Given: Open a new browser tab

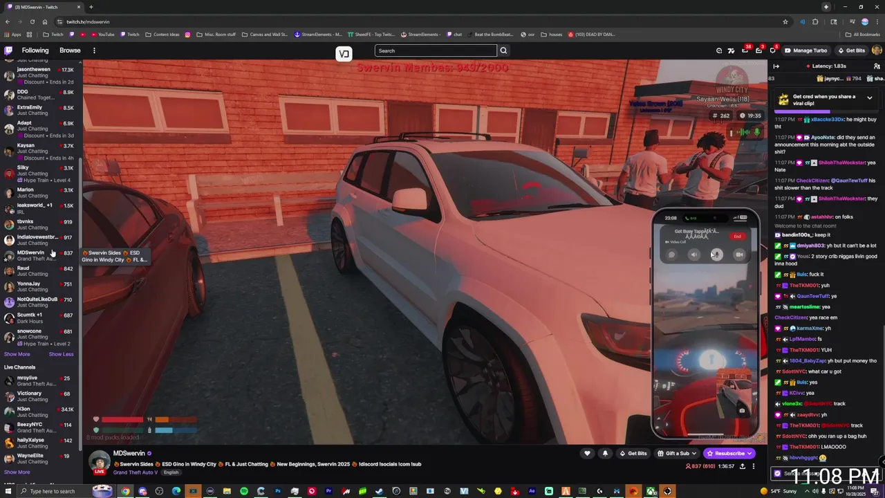Looking at the screenshot, I should click(x=91, y=7).
